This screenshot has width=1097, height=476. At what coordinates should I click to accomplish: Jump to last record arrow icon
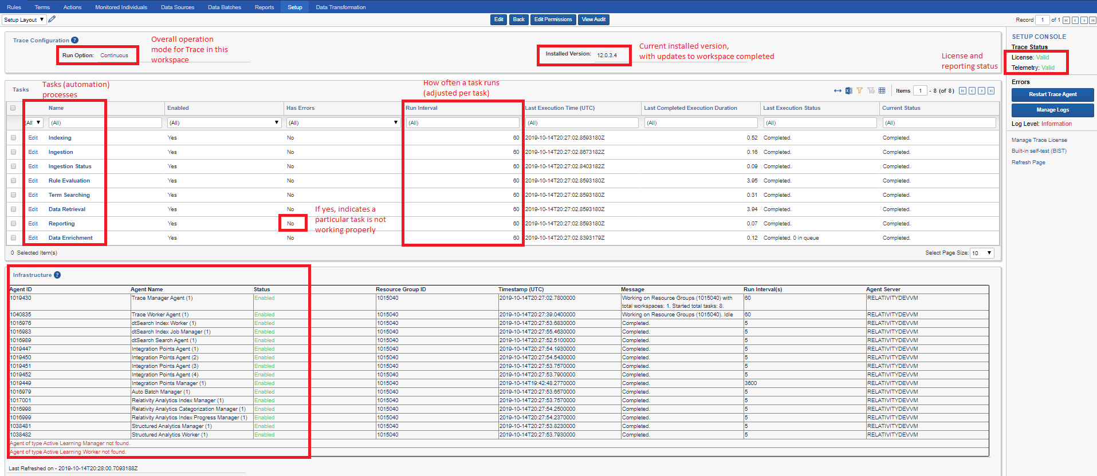pyautogui.click(x=1092, y=20)
